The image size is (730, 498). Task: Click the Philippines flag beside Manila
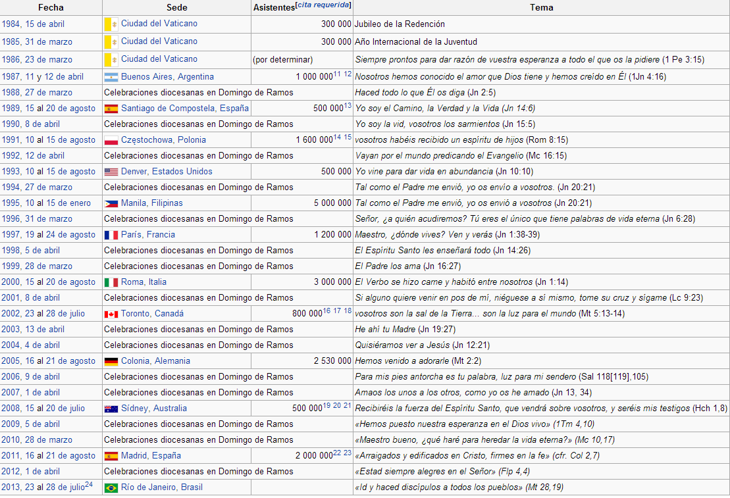tap(111, 203)
